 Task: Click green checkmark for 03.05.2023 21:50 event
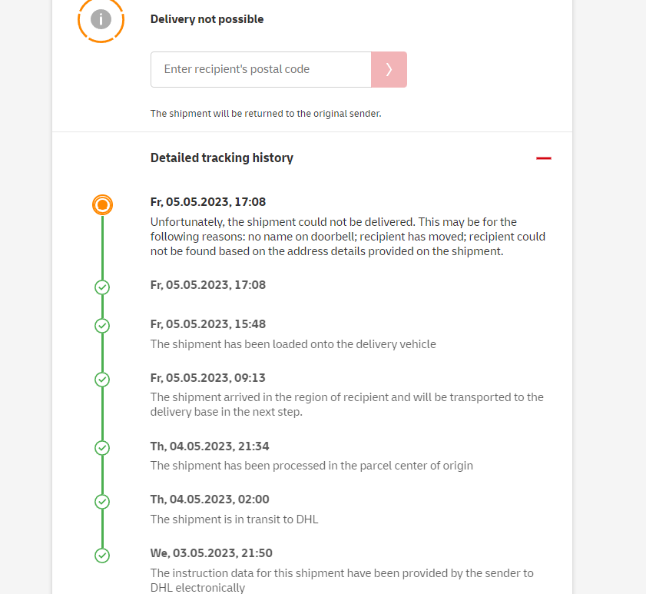tap(102, 556)
